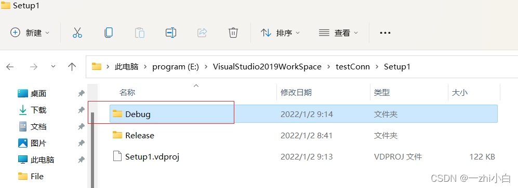This screenshot has width=518, height=188.
Task: Open recent locations chevron dropdown
Action: click(54, 66)
